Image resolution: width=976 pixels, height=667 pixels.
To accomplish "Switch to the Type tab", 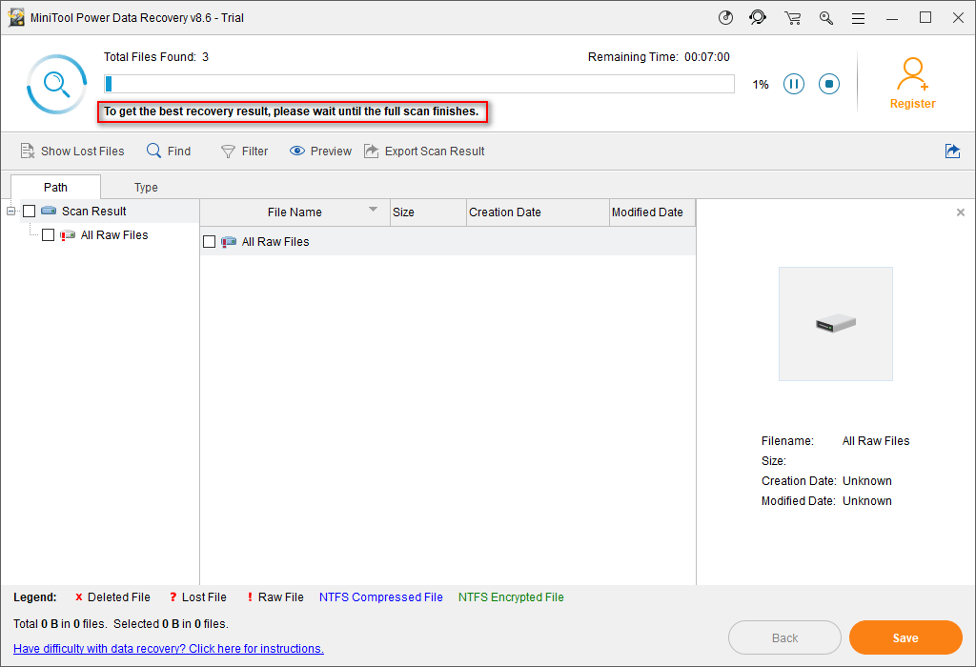I will pos(146,187).
